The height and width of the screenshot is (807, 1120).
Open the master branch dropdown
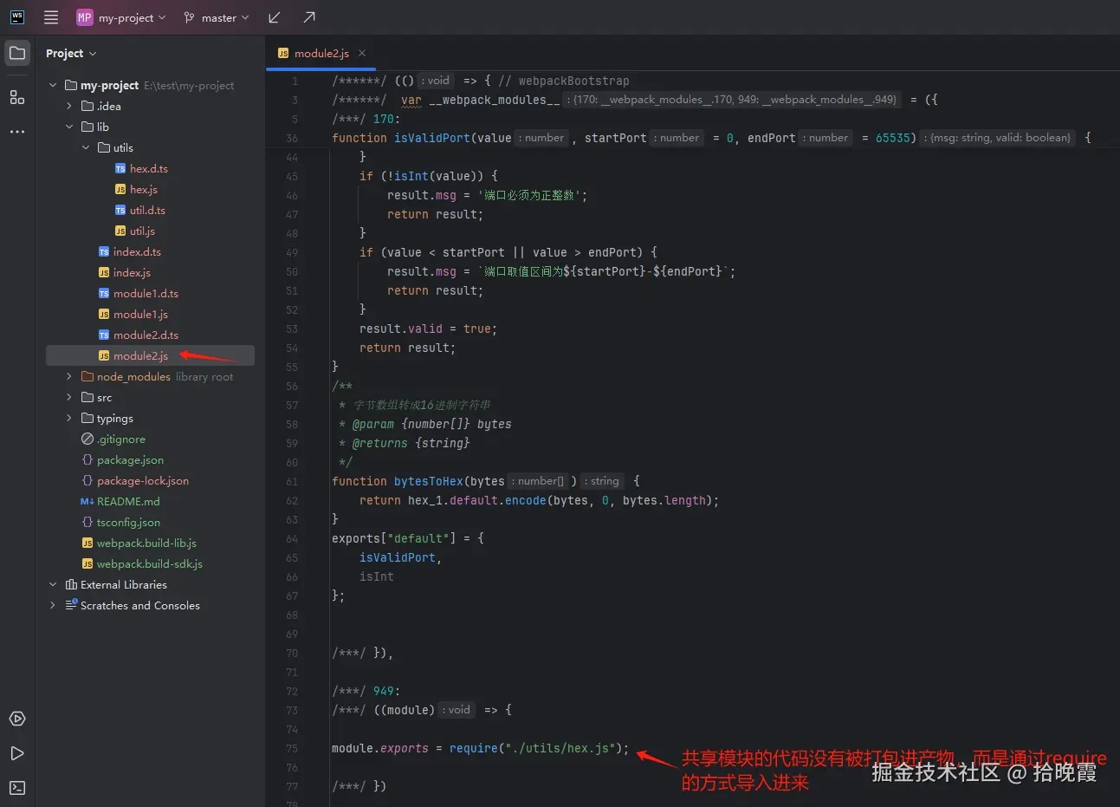coord(217,17)
